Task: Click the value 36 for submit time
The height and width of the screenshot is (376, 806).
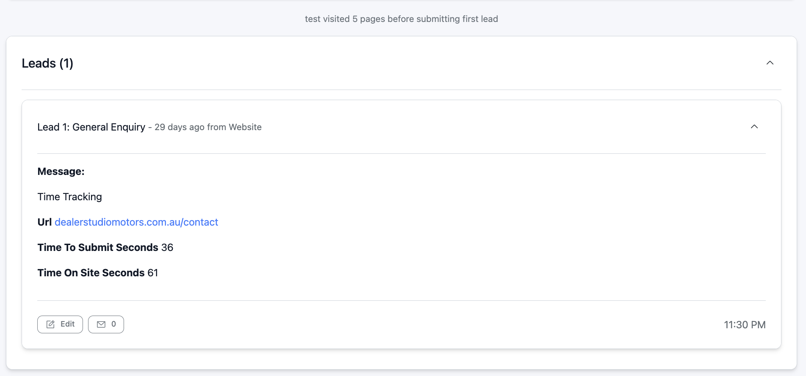Action: tap(167, 248)
